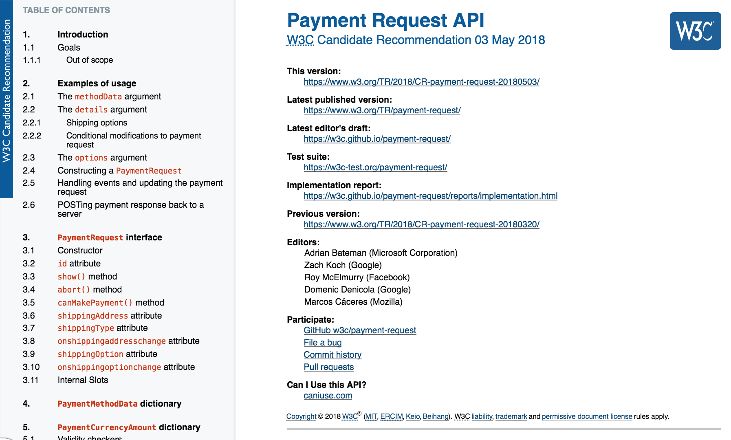Go to onshippingoptionchange attribute
The width and height of the screenshot is (731, 440).
click(x=126, y=367)
